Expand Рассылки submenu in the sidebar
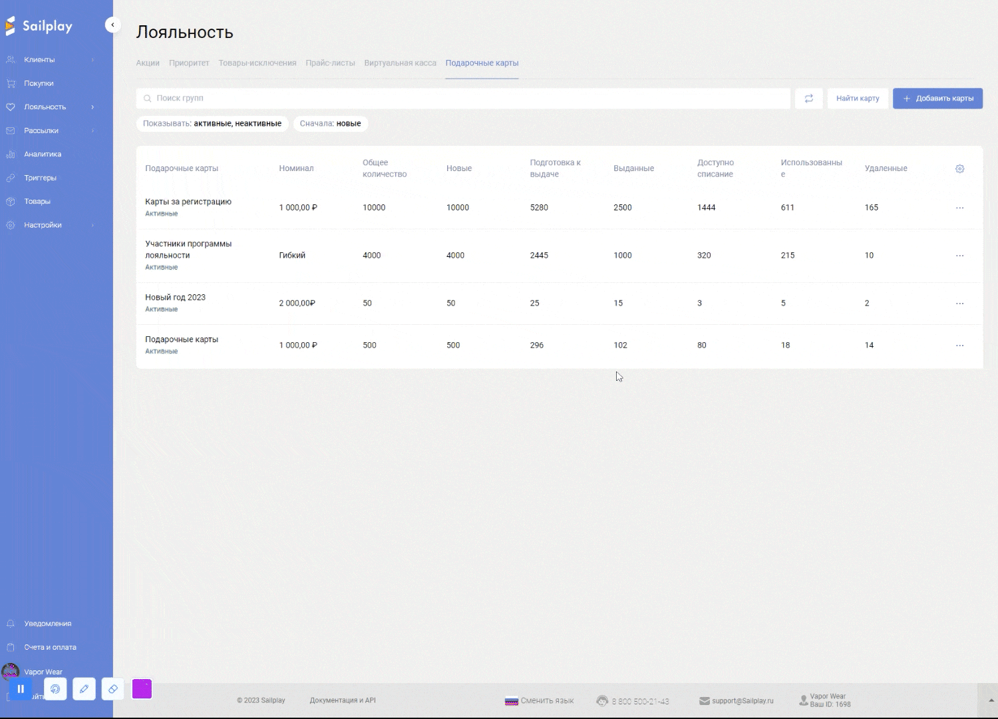The image size is (998, 719). coord(92,130)
